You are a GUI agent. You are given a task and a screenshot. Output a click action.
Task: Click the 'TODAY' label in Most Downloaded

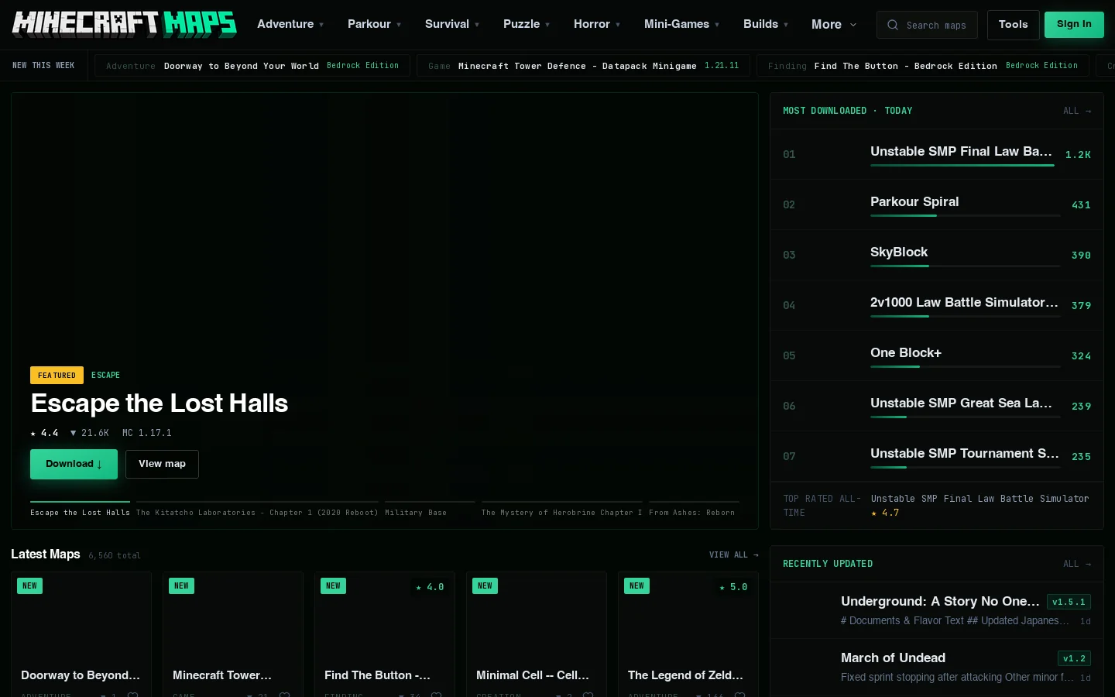click(x=898, y=111)
